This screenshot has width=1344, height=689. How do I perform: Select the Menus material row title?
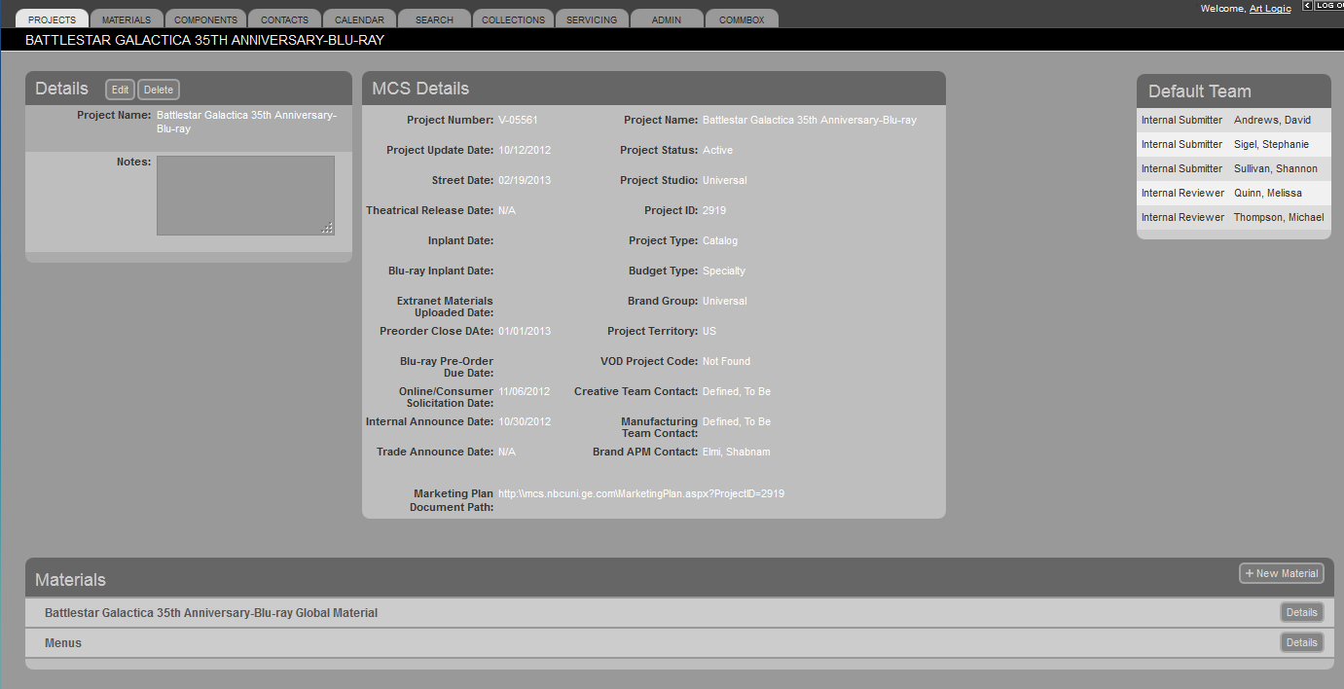pyautogui.click(x=63, y=643)
